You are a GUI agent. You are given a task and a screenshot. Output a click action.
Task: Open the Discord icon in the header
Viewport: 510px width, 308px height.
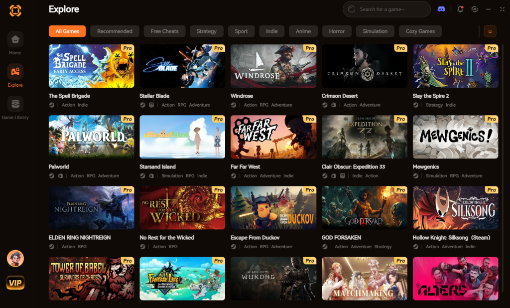point(441,9)
